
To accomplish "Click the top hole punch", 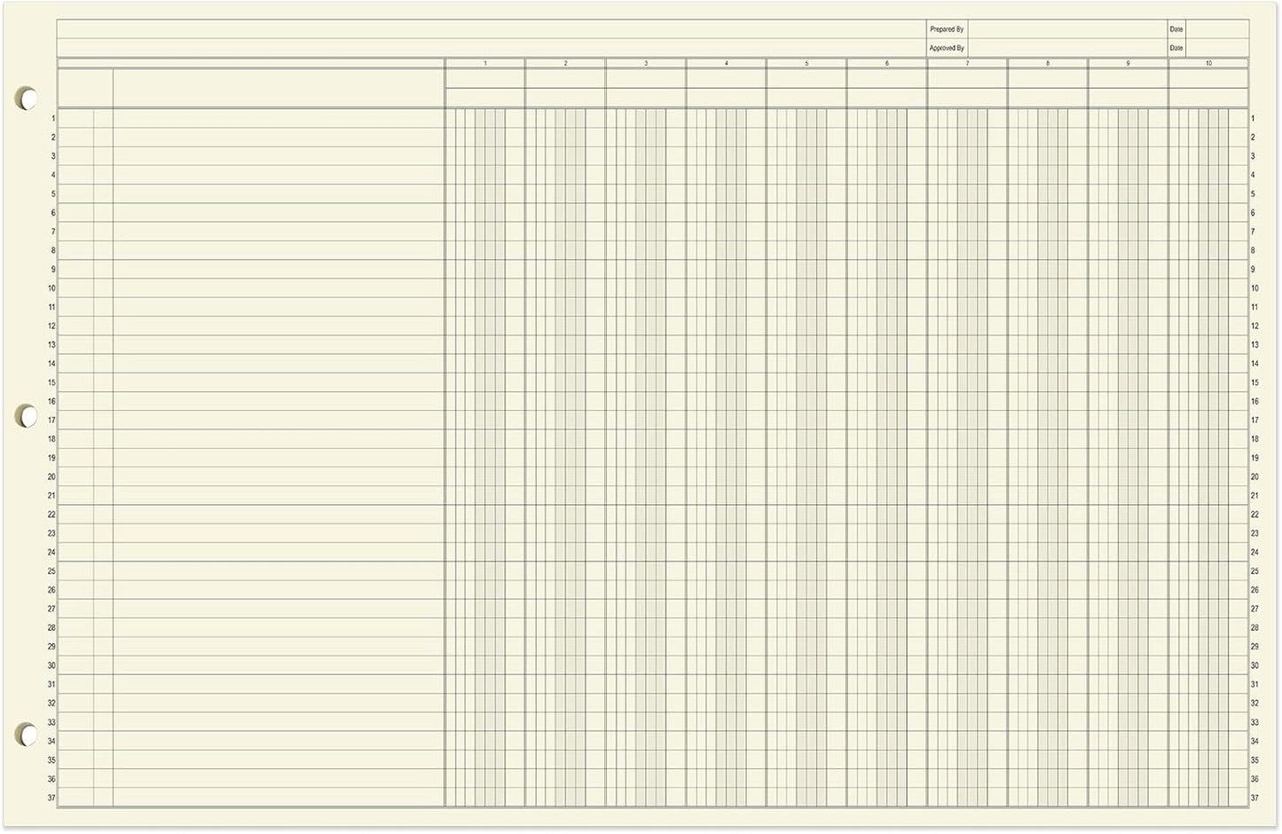I will 28,98.
